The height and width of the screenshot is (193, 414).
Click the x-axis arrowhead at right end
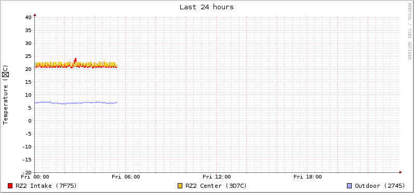(x=400, y=172)
